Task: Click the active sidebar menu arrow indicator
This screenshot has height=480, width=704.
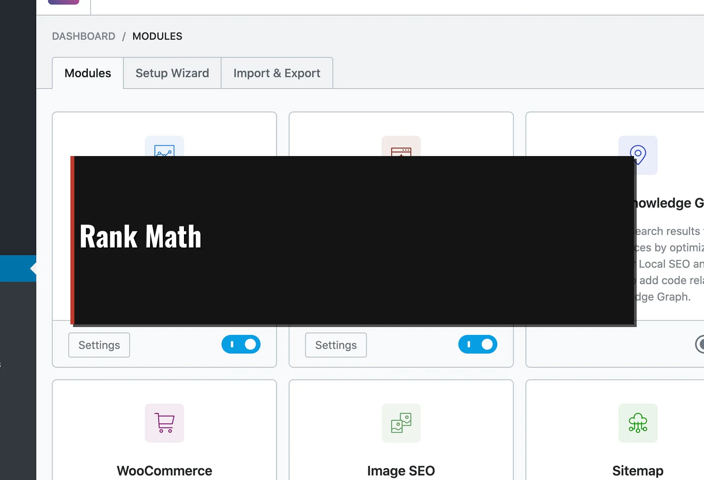Action: tap(33, 268)
